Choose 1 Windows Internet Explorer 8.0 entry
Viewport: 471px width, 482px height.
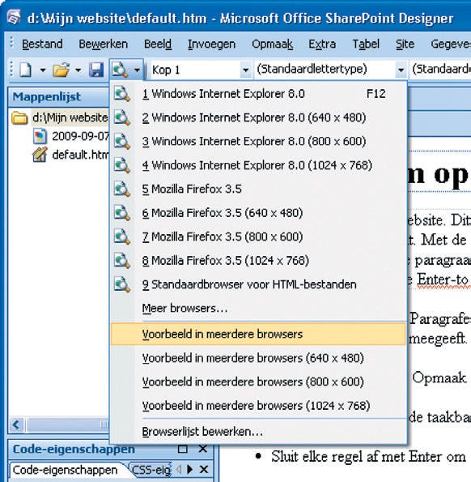(x=258, y=94)
